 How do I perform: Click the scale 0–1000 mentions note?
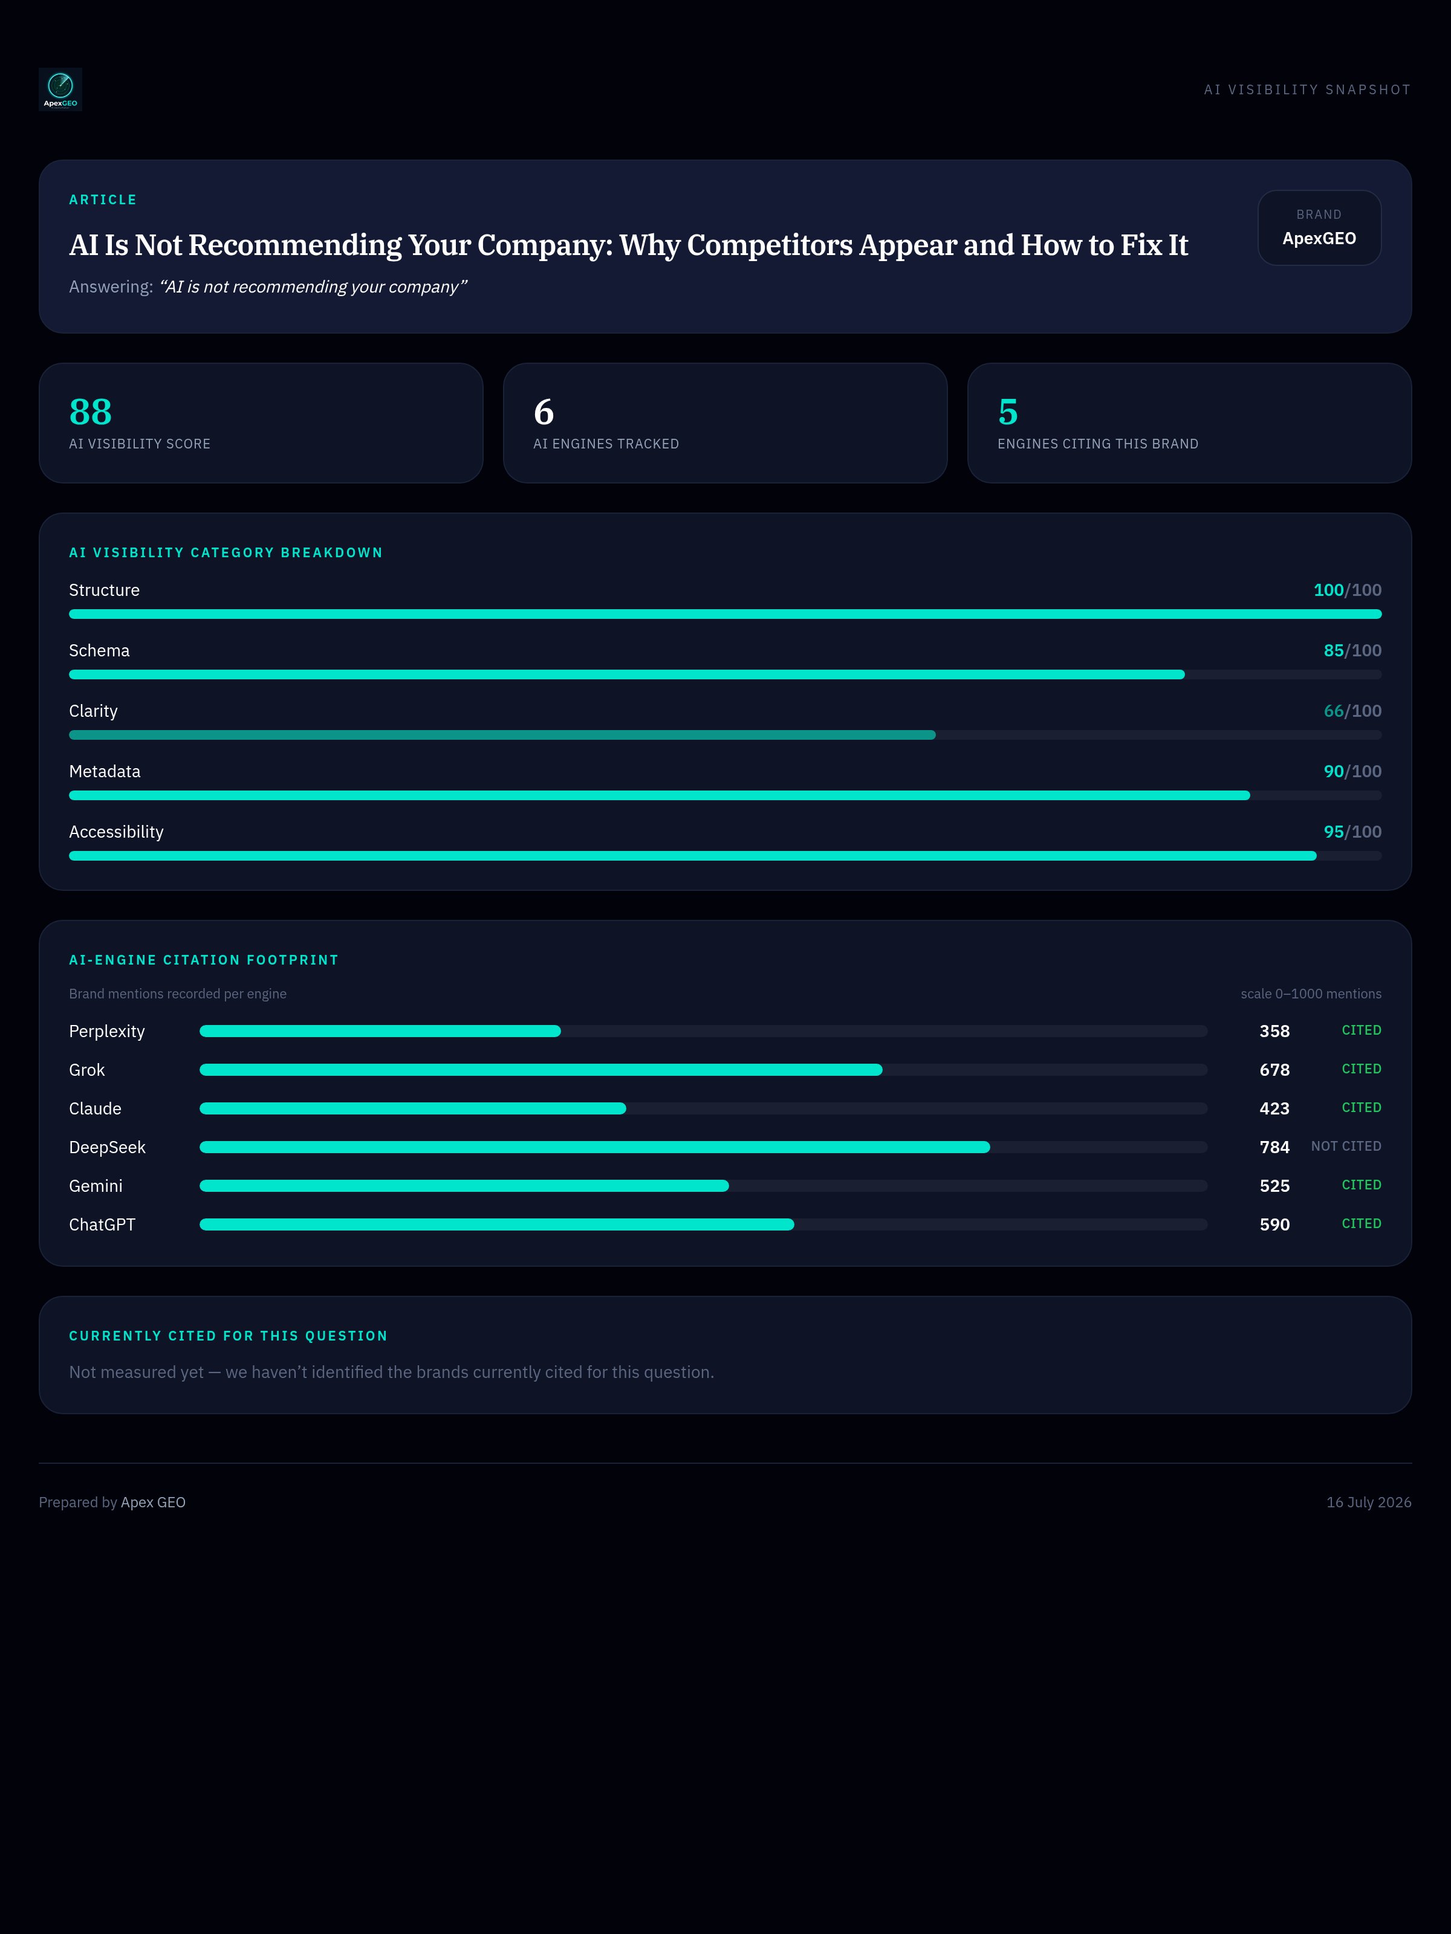1310,994
